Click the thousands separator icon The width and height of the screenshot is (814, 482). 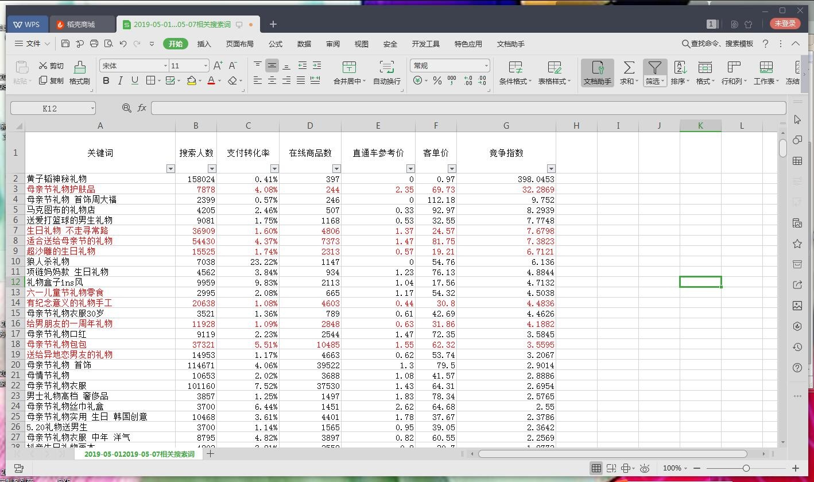(x=452, y=81)
